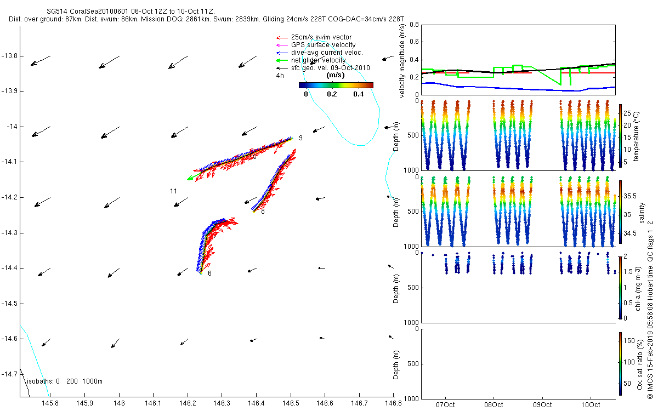Click longitude tick '146.4'
The image size is (658, 411).
256,403
